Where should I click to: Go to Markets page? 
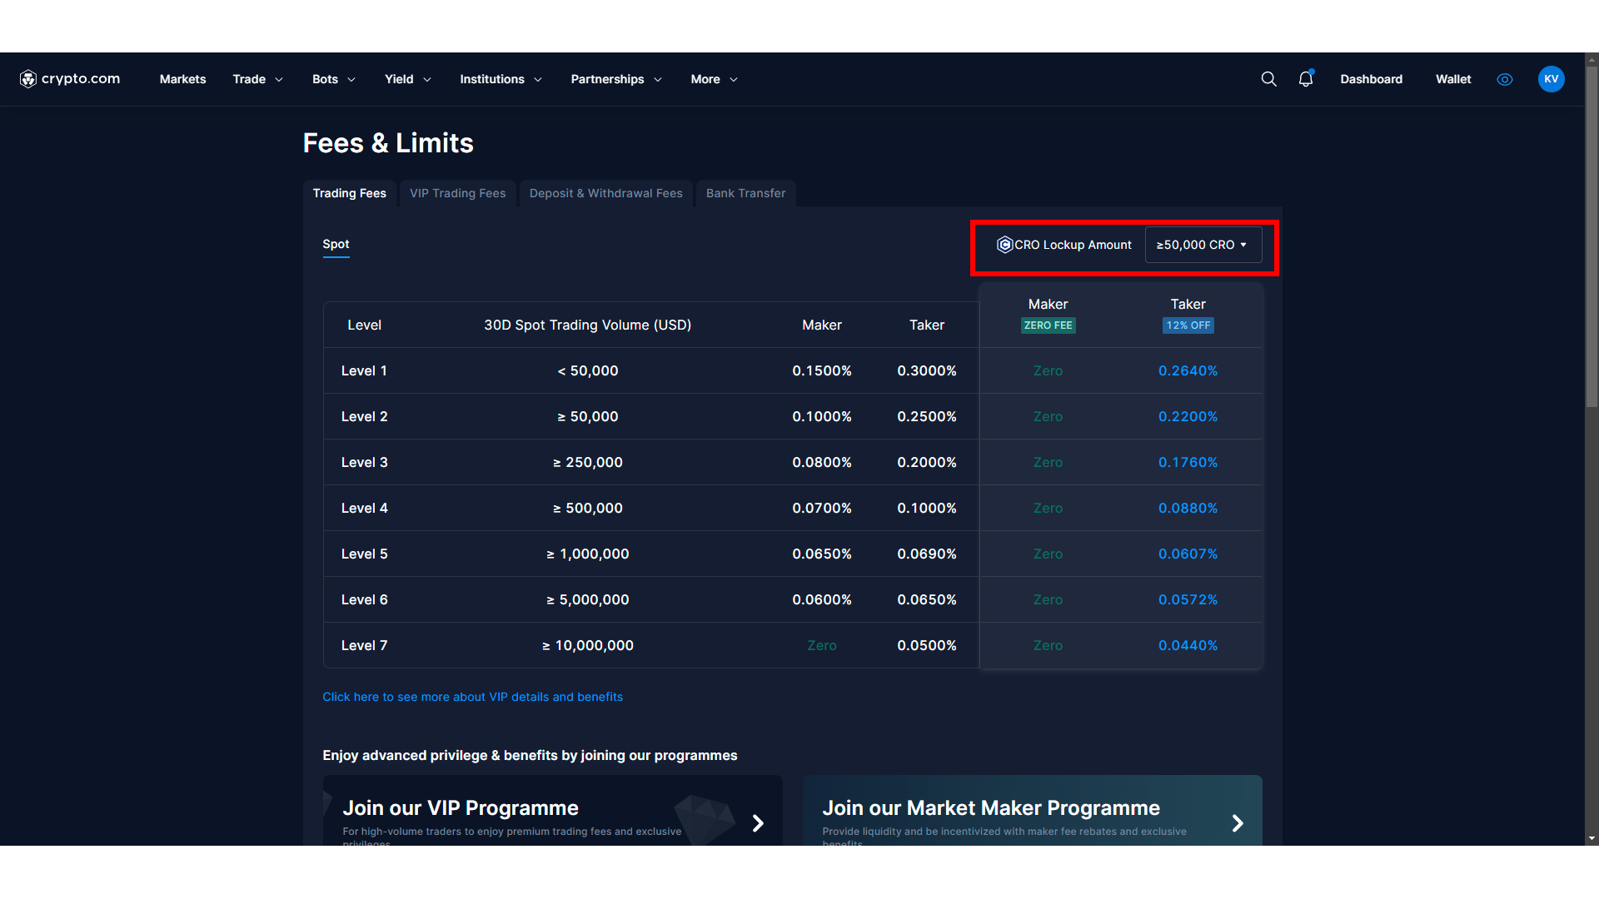coord(182,79)
